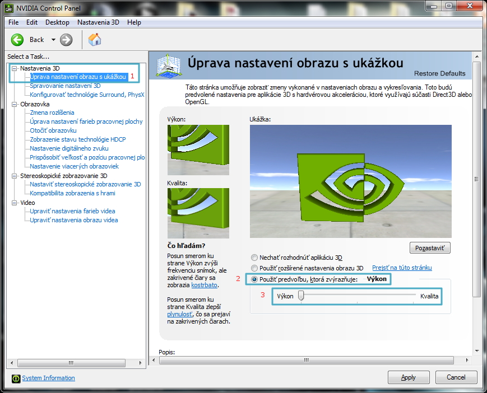Select 'Použiť predvoľbu, ktorá zvýrazňuje' radio button
487x393 pixels.
click(x=254, y=279)
